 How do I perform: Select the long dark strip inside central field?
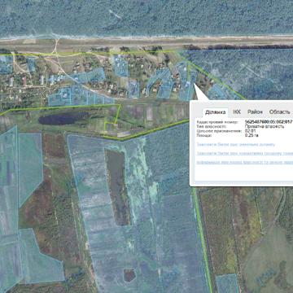(x=117, y=187)
